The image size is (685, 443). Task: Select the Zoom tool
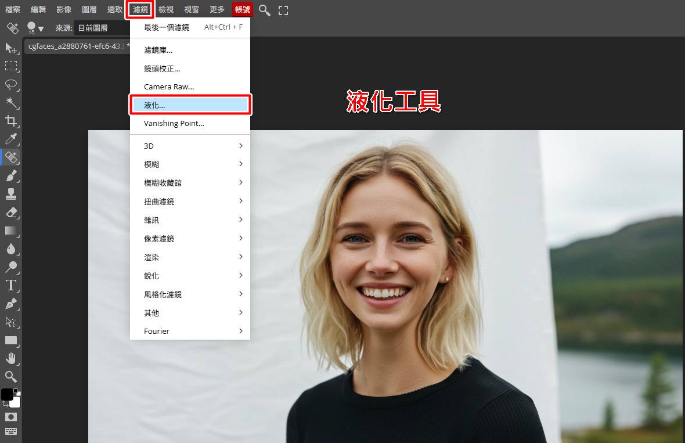[x=10, y=377]
